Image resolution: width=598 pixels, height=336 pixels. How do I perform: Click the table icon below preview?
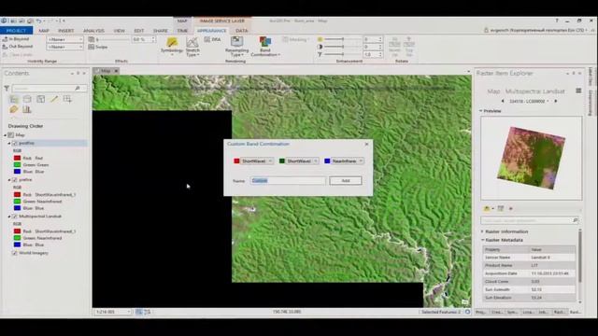click(x=501, y=209)
